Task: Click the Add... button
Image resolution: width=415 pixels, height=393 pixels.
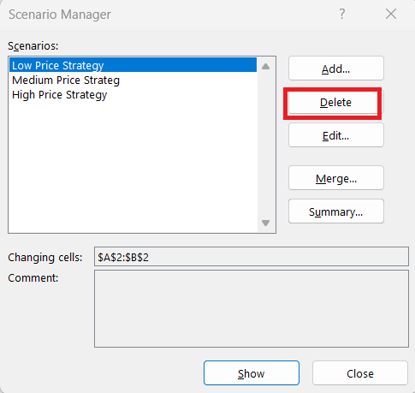Action: pyautogui.click(x=336, y=68)
